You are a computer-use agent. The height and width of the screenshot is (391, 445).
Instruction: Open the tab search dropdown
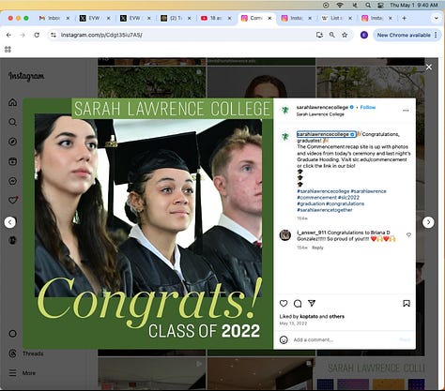click(437, 18)
